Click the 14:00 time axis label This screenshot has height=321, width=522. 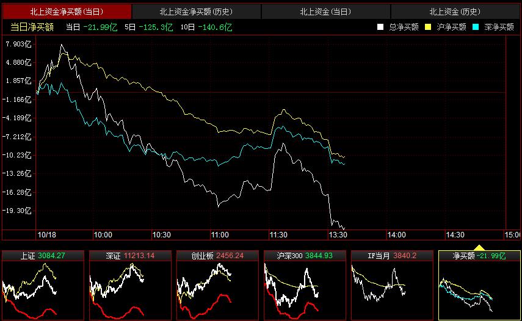396,235
